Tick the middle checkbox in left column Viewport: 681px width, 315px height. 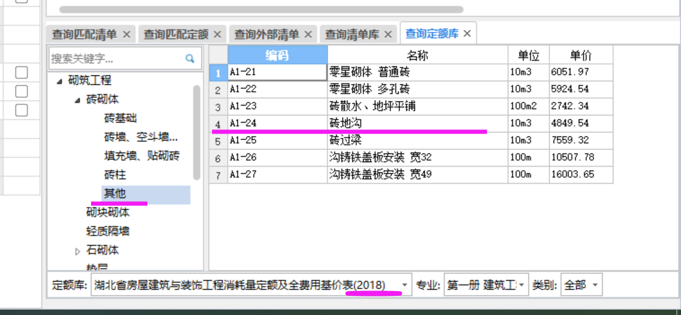coord(22,91)
